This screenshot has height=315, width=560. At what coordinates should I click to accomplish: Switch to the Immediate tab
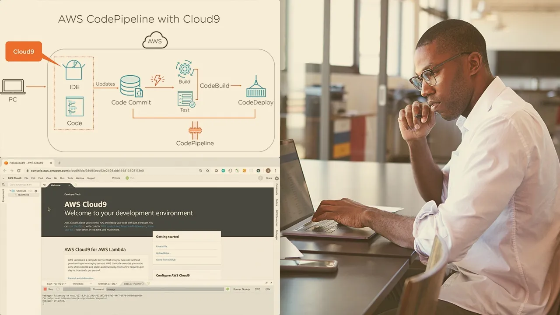pos(78,283)
